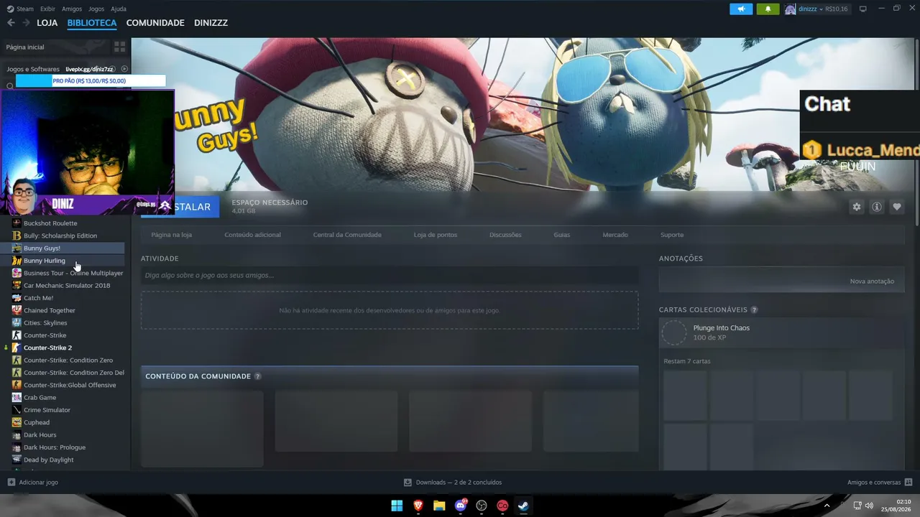This screenshot has width=920, height=517.
Task: Open Mercado link
Action: click(x=615, y=235)
